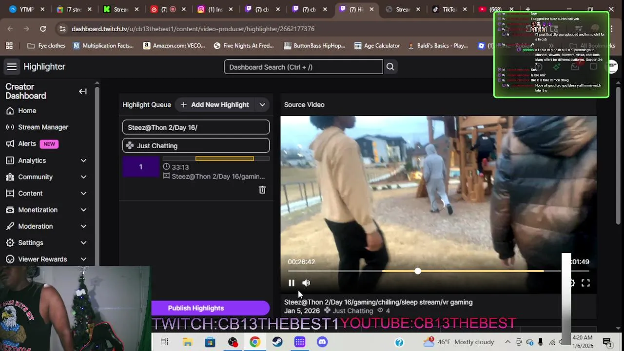This screenshot has height=351, width=624.
Task: Go back in the browser
Action: [x=10, y=29]
